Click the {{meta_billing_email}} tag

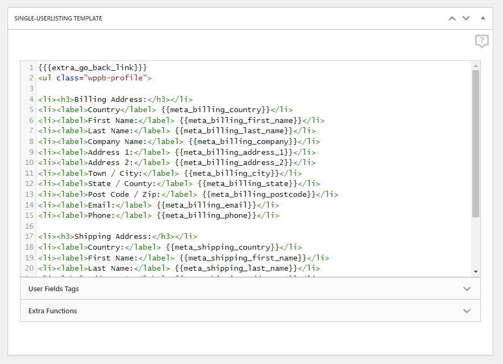coord(207,205)
